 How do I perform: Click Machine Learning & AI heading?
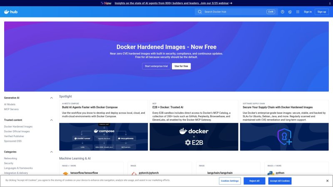pos(75,158)
